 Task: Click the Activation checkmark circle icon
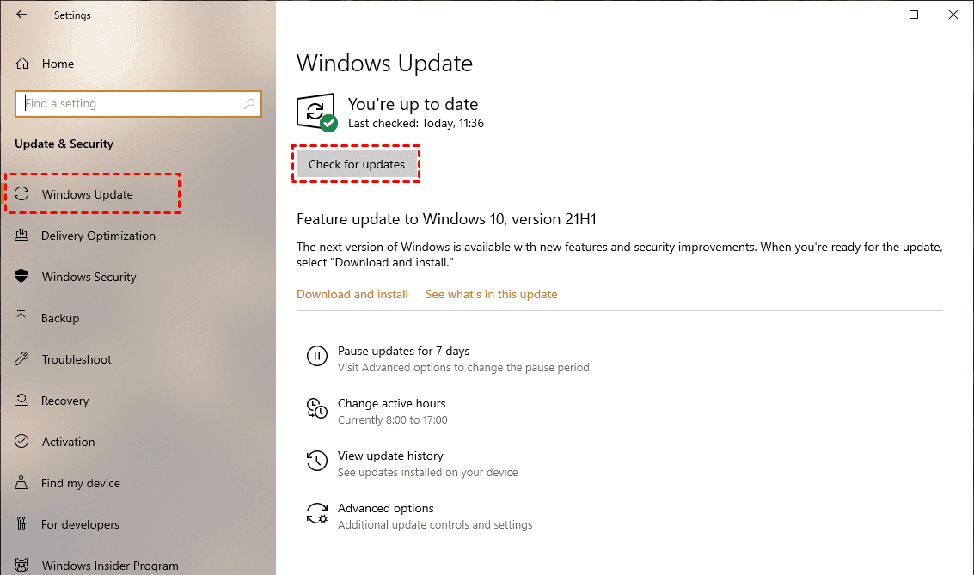22,442
